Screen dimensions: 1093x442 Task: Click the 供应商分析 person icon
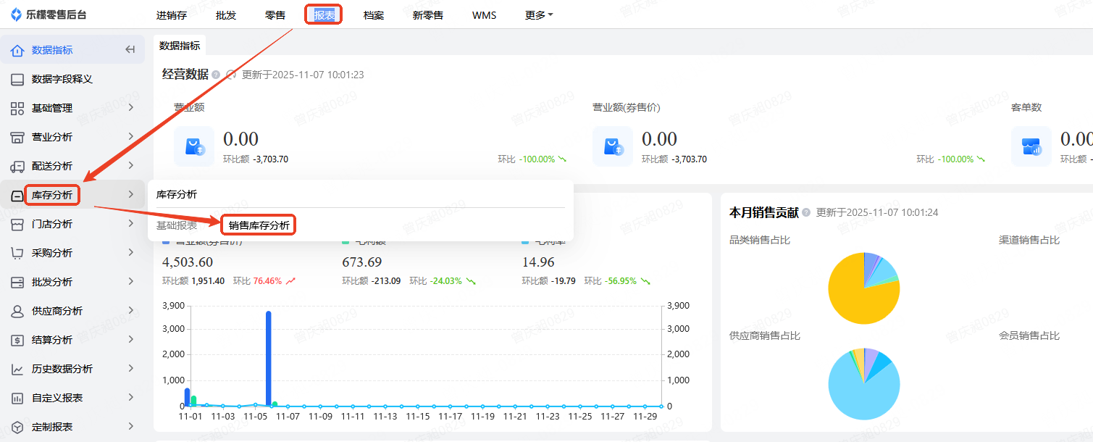[17, 311]
